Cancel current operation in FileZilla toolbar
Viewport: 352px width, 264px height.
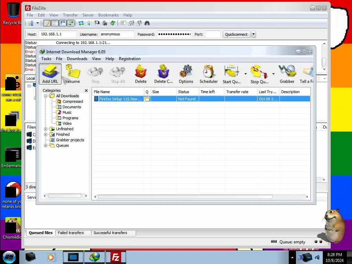97,23
